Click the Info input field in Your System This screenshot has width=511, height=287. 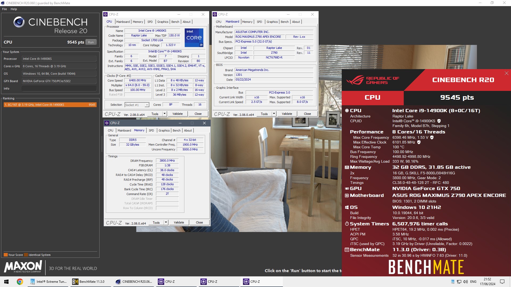click(x=59, y=88)
